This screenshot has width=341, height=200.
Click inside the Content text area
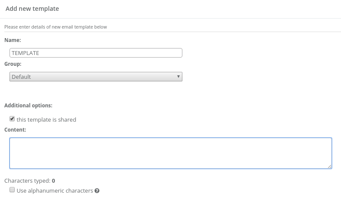tap(170, 153)
